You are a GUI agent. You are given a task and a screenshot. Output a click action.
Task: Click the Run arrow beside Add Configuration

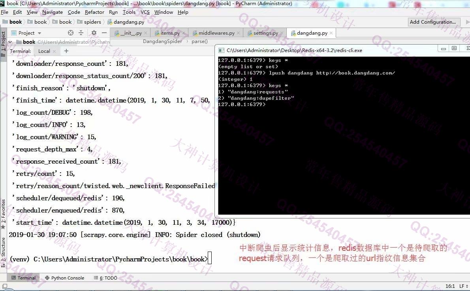pos(467,22)
